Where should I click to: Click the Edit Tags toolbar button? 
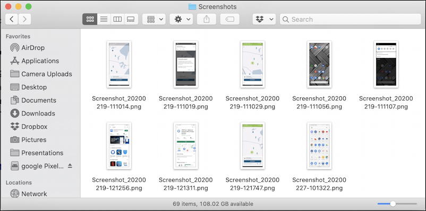click(230, 19)
